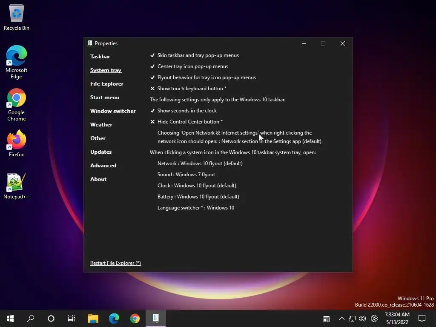Click the taskbar Search magnifier icon

pyautogui.click(x=31, y=318)
